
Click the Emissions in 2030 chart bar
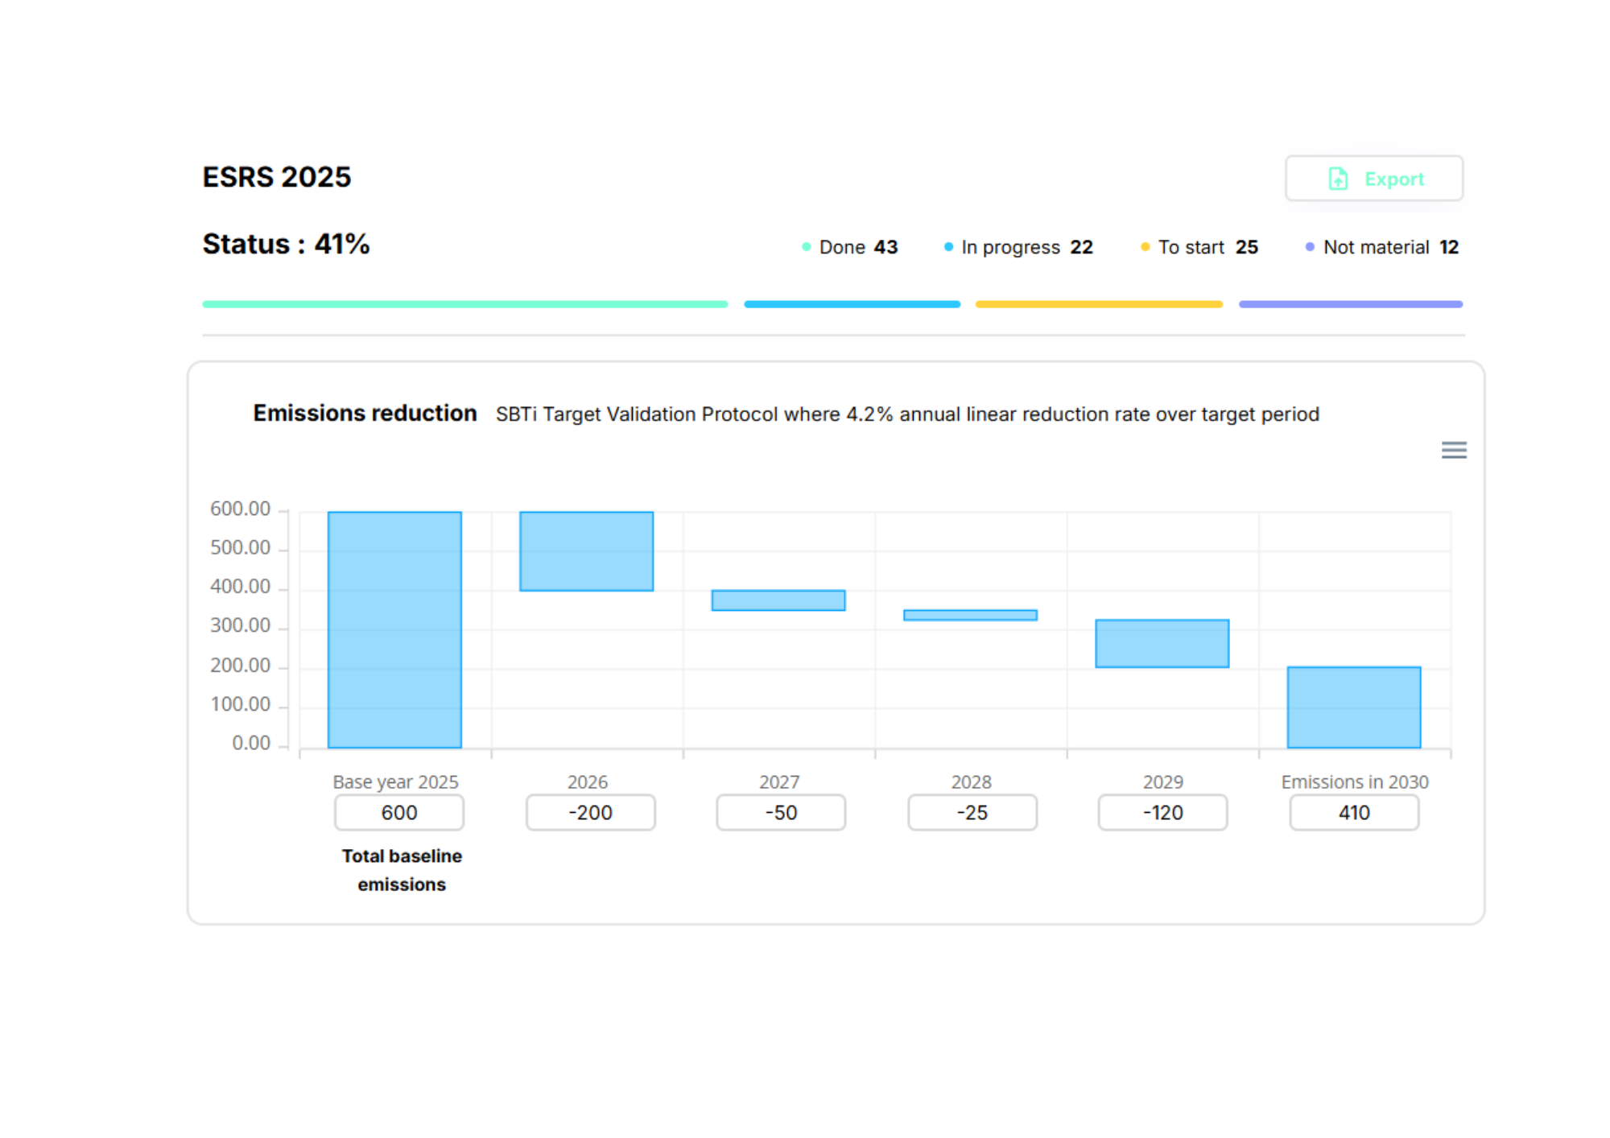click(1354, 707)
